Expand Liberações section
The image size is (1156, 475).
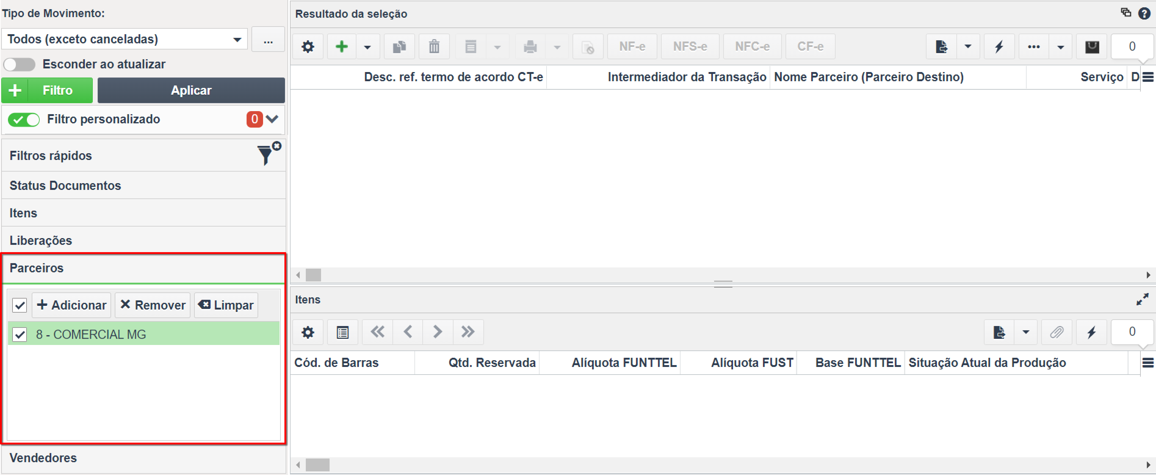(144, 240)
